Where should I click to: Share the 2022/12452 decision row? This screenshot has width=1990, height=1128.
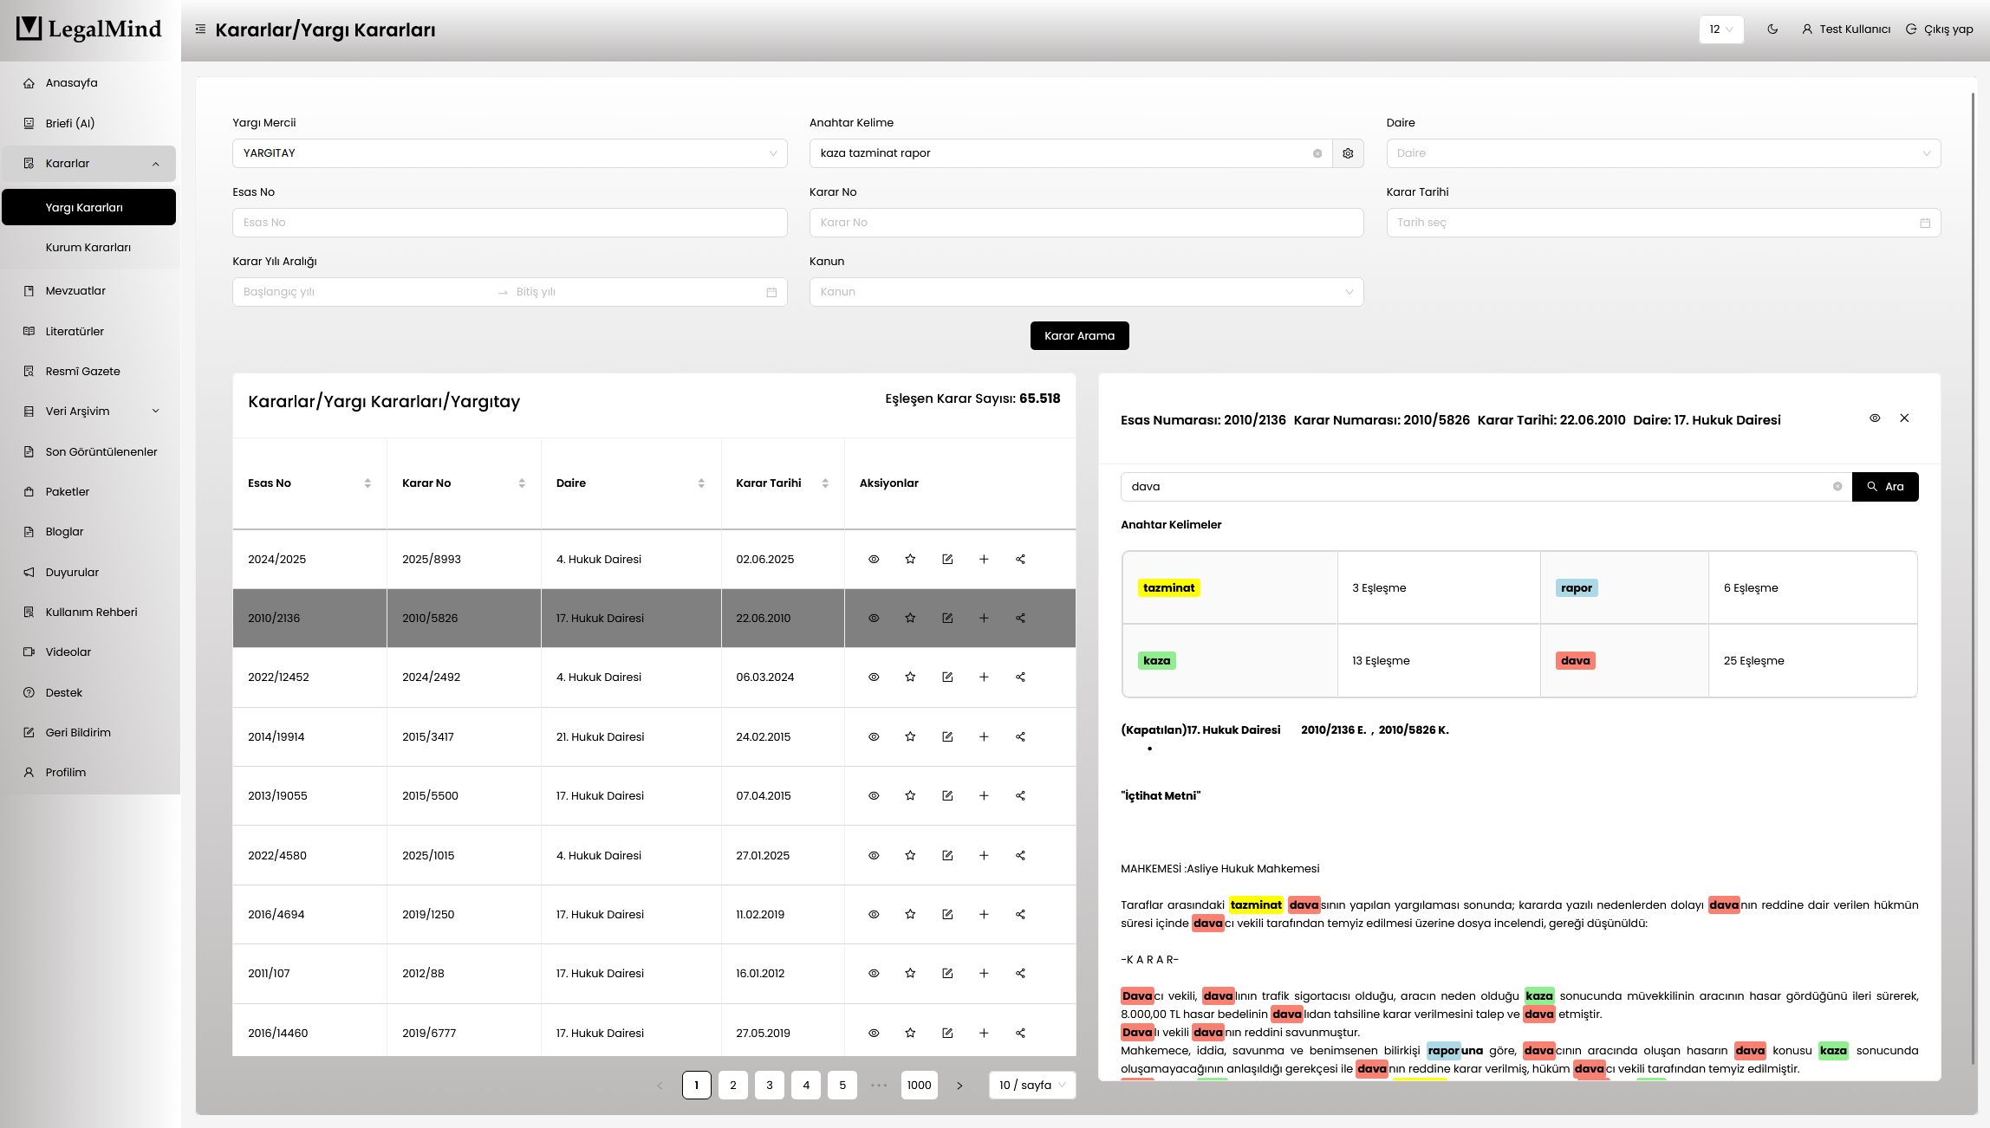click(1020, 677)
